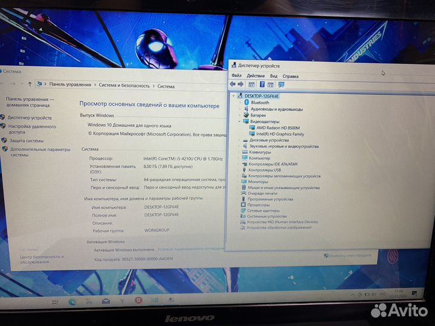Open Условия лицензионного соглашения link
This screenshot has width=435, height=326.
[x=191, y=249]
